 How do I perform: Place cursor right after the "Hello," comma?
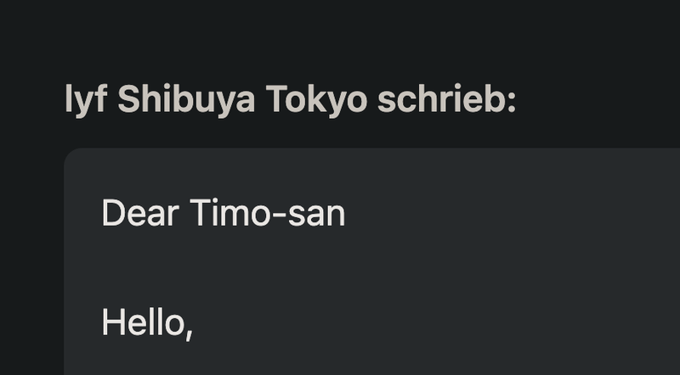195,322
